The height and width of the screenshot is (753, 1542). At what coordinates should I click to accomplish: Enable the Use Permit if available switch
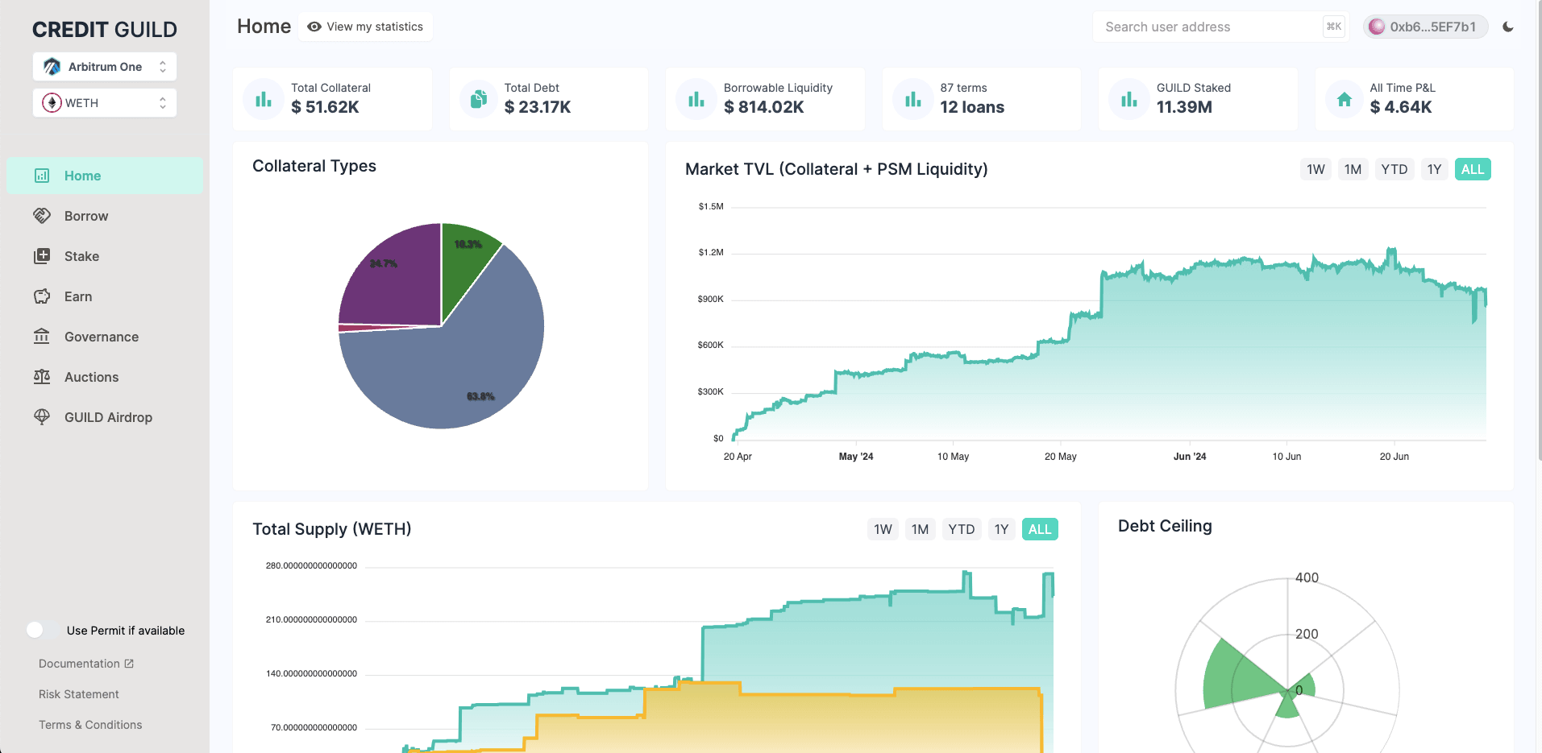(42, 630)
